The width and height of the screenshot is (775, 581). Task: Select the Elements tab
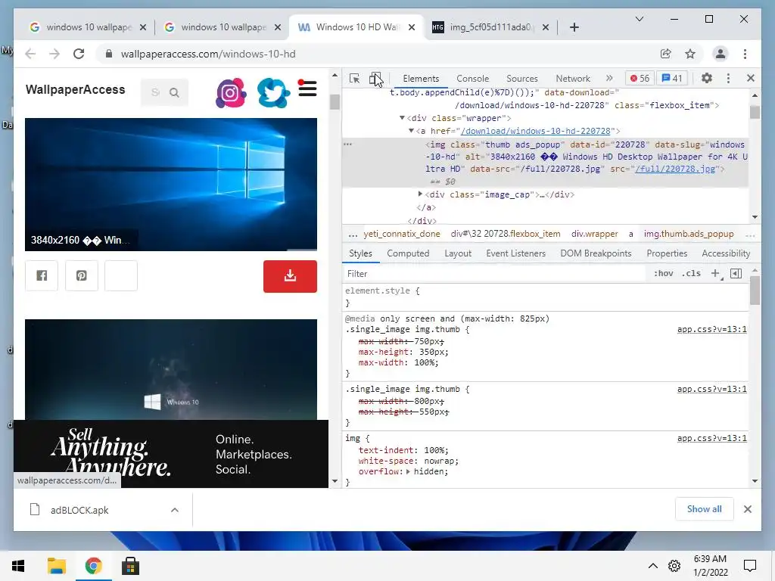click(x=421, y=79)
